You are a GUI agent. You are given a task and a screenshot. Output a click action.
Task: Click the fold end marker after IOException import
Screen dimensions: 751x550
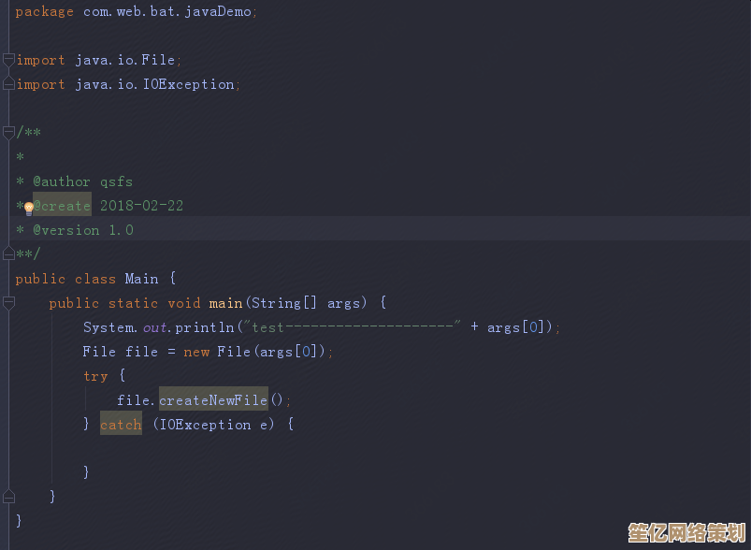(x=8, y=84)
